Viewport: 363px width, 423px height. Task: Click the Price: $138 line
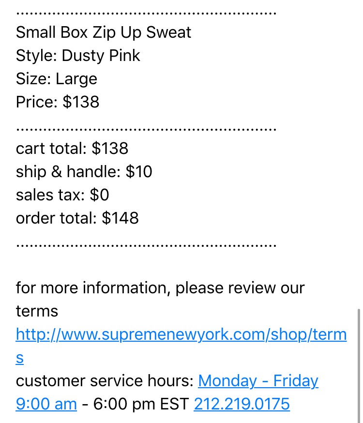pos(58,102)
